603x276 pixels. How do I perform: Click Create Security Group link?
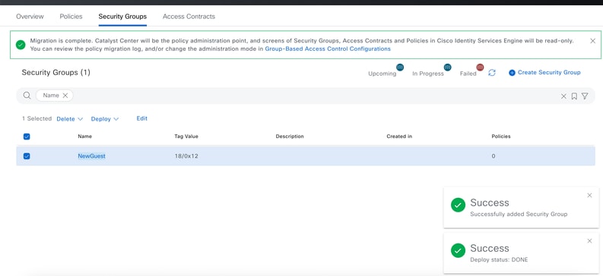(x=549, y=73)
